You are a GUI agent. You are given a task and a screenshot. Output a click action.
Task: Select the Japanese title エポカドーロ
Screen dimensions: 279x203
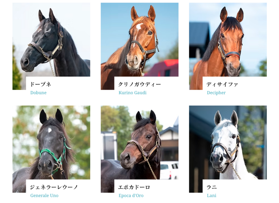pyautogui.click(x=134, y=187)
